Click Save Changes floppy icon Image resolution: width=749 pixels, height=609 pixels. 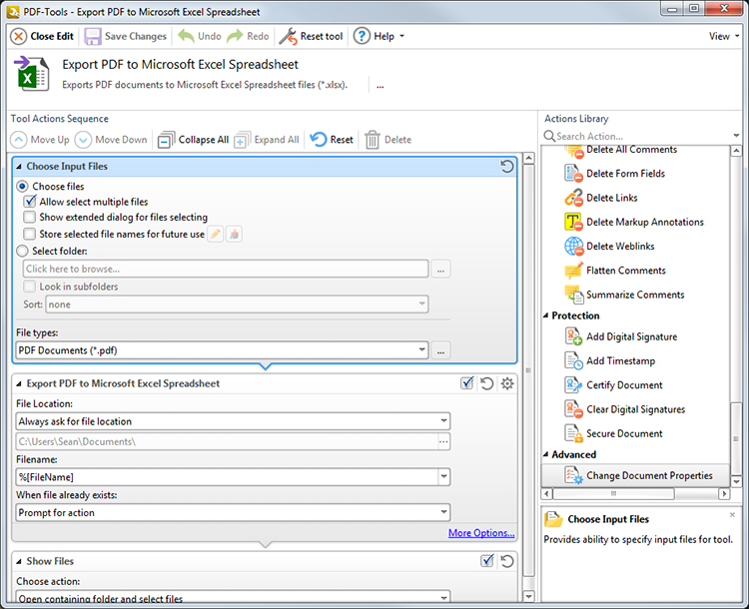(93, 36)
